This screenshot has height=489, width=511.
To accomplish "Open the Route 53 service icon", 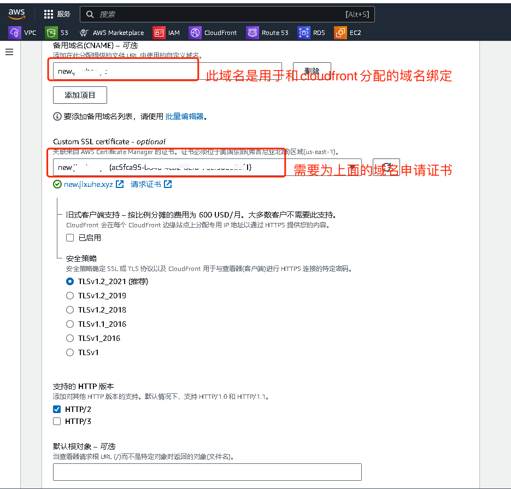I will (252, 33).
